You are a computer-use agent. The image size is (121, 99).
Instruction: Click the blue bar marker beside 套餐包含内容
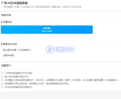pyautogui.click(x=2, y=44)
